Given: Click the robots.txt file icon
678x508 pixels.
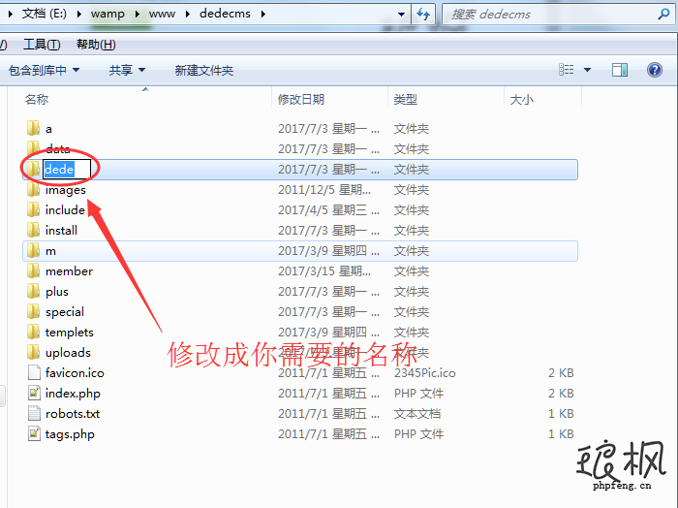Looking at the screenshot, I should (x=34, y=413).
